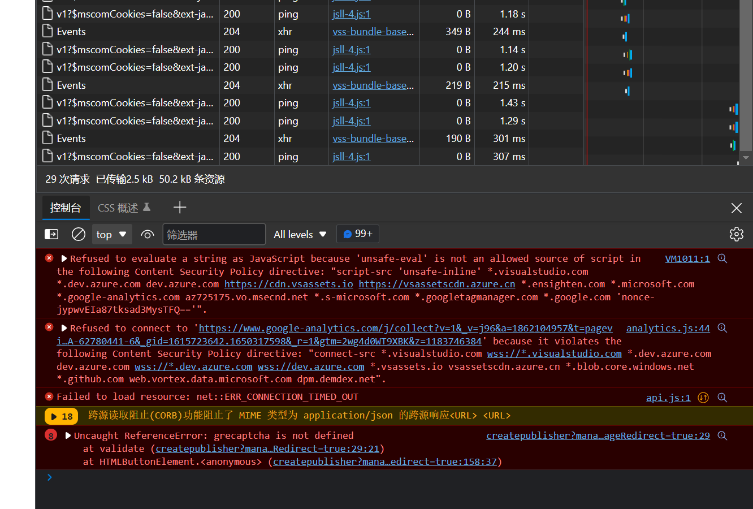Expand the grecaptcha ReferenceError details
This screenshot has width=753, height=509.
tap(67, 435)
